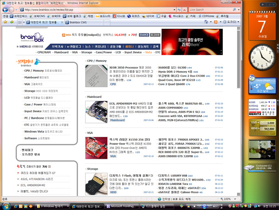Click the Live Search magnifier icon
Image resolution: width=279 pixels, height=210 pixels.
pos(234,10)
